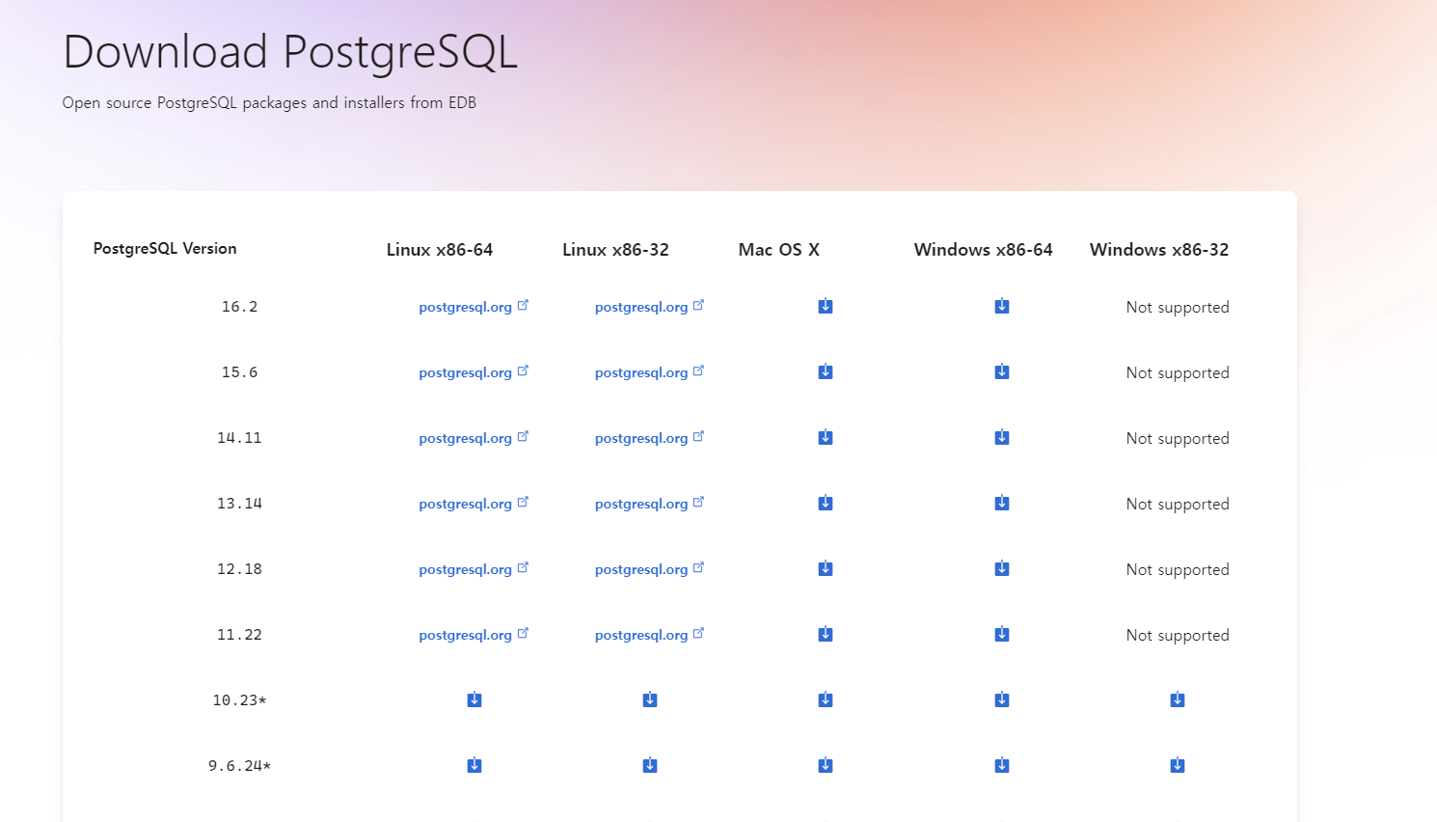Open postgresql.org link for 13.14 Linux x86-32
Image resolution: width=1437 pixels, height=822 pixels.
pyautogui.click(x=650, y=504)
